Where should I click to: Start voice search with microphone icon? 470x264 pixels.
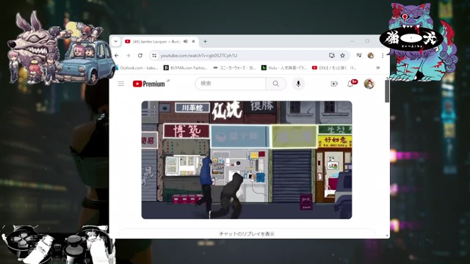298,84
